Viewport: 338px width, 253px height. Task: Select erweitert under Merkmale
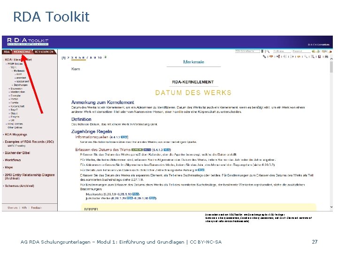point(21,78)
